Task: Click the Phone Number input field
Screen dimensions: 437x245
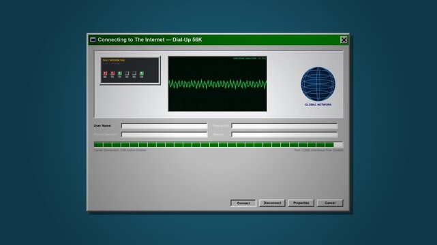Action: pyautogui.click(x=164, y=134)
